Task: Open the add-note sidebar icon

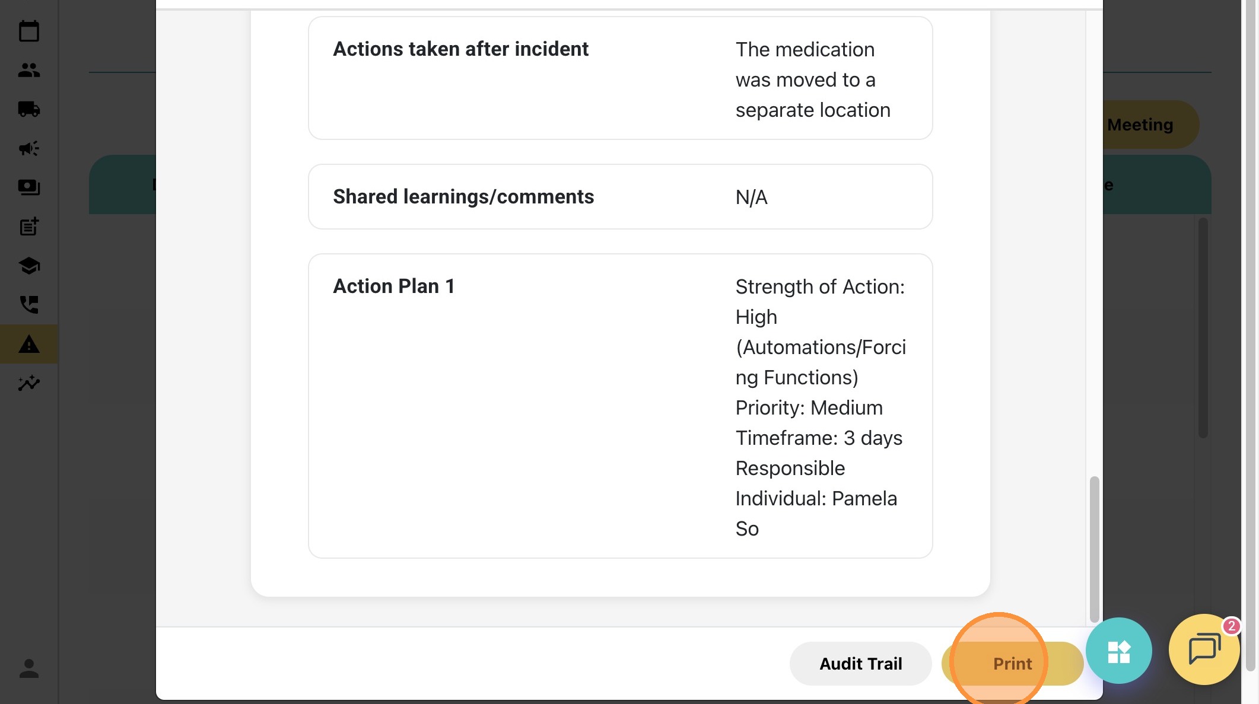Action: (x=28, y=227)
